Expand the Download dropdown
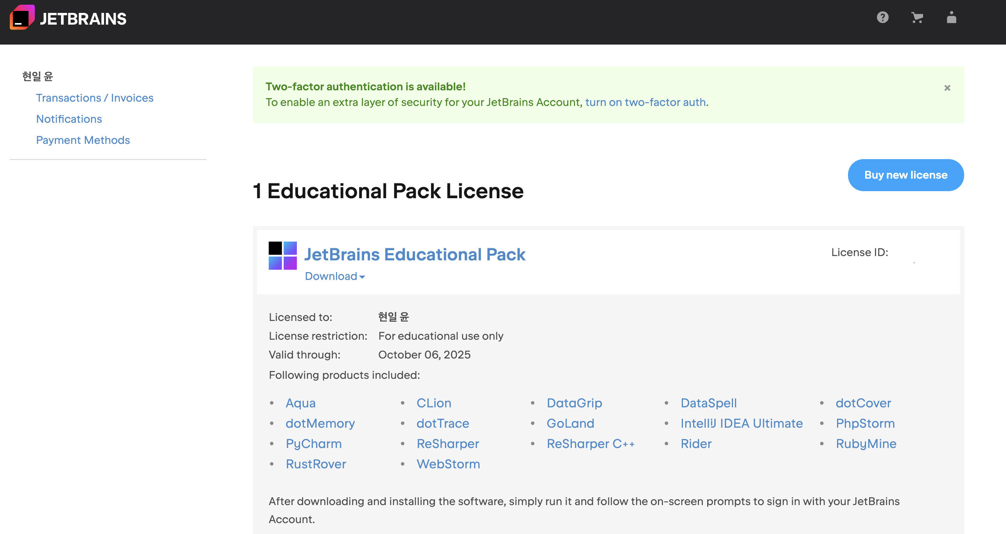 tap(334, 276)
